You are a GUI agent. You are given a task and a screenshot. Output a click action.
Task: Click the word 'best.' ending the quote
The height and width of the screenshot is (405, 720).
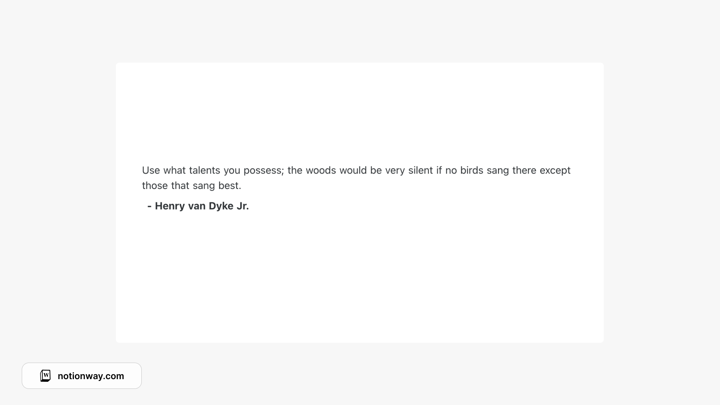point(229,186)
